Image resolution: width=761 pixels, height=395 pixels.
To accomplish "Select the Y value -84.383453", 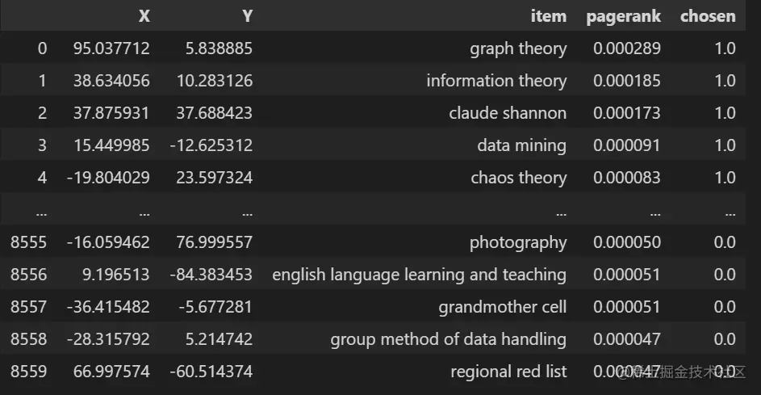I will [211, 275].
